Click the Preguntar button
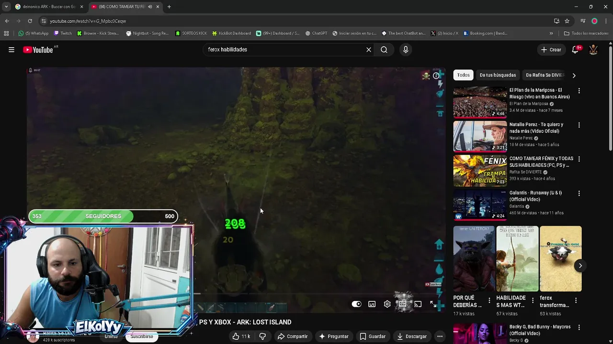Viewport: 613px width, 344px height. [x=334, y=336]
